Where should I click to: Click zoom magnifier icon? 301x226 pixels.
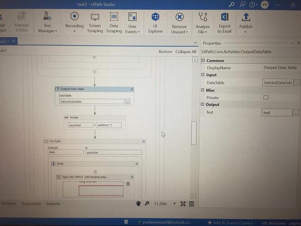(147, 203)
